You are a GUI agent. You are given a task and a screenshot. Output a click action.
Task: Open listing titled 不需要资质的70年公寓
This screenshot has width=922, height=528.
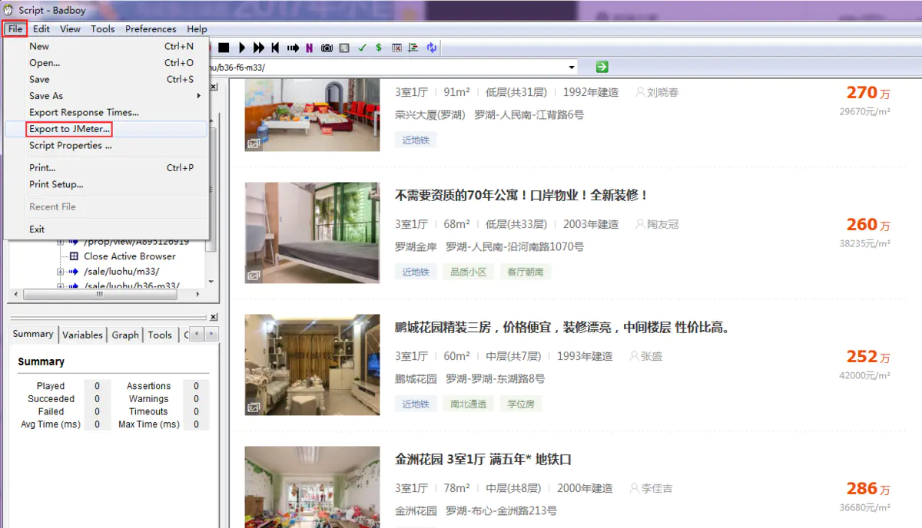522,196
